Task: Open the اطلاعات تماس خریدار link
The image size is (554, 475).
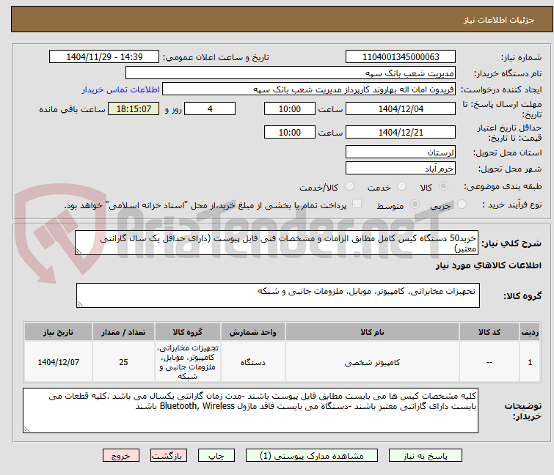Action: pos(121,89)
